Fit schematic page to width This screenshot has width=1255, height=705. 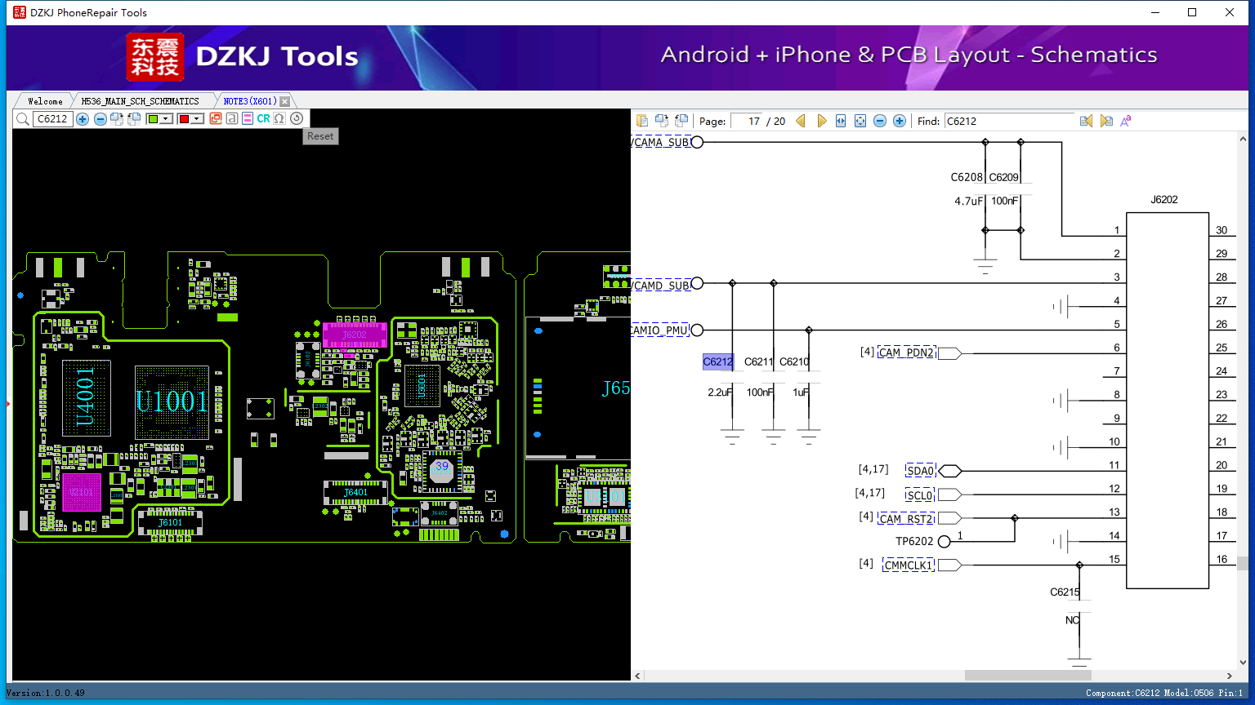coord(841,121)
